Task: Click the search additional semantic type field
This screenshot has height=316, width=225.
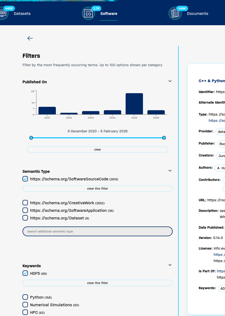Action: (x=97, y=231)
